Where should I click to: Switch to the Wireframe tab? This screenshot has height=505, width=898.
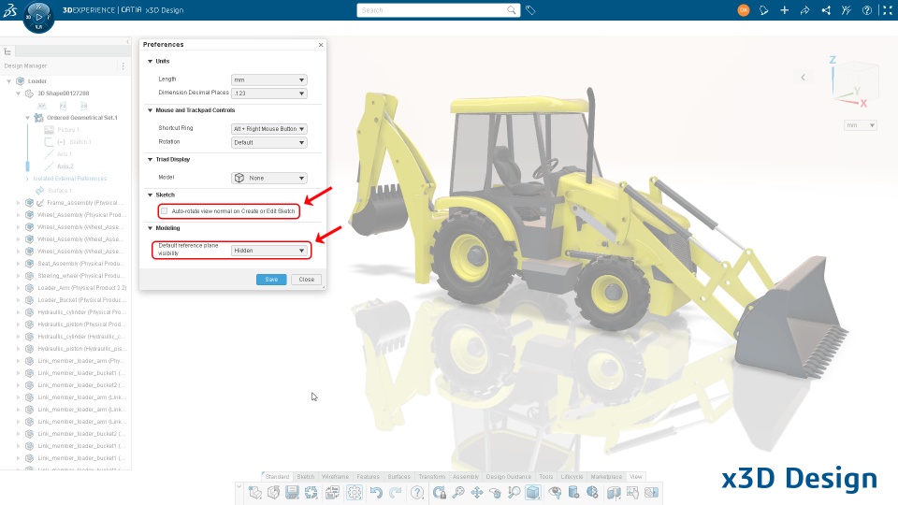335,476
